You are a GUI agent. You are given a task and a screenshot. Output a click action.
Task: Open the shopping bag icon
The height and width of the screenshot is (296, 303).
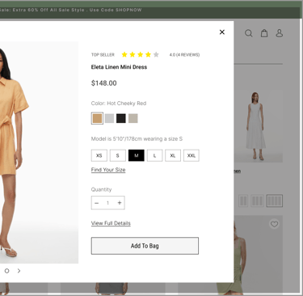pyautogui.click(x=264, y=33)
